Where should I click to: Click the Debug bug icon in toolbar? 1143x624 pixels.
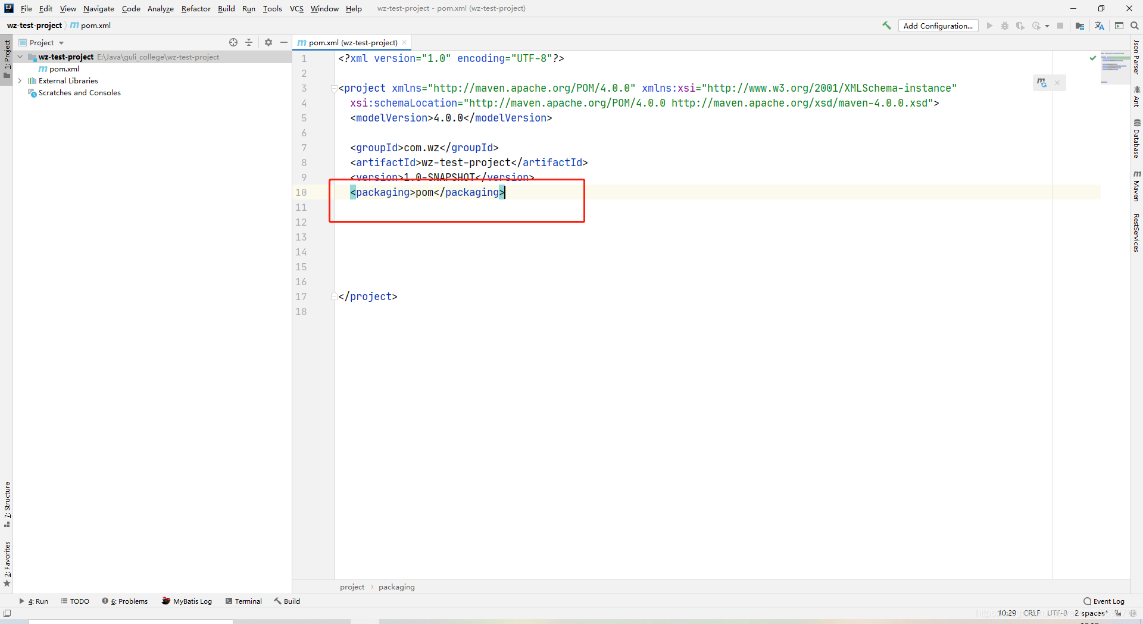(x=1005, y=26)
